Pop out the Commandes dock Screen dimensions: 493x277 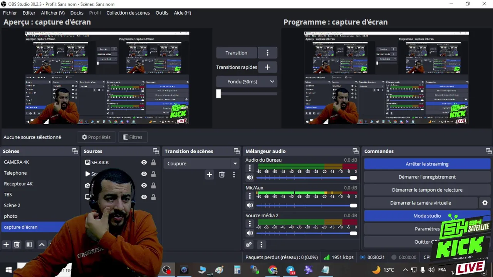(489, 151)
